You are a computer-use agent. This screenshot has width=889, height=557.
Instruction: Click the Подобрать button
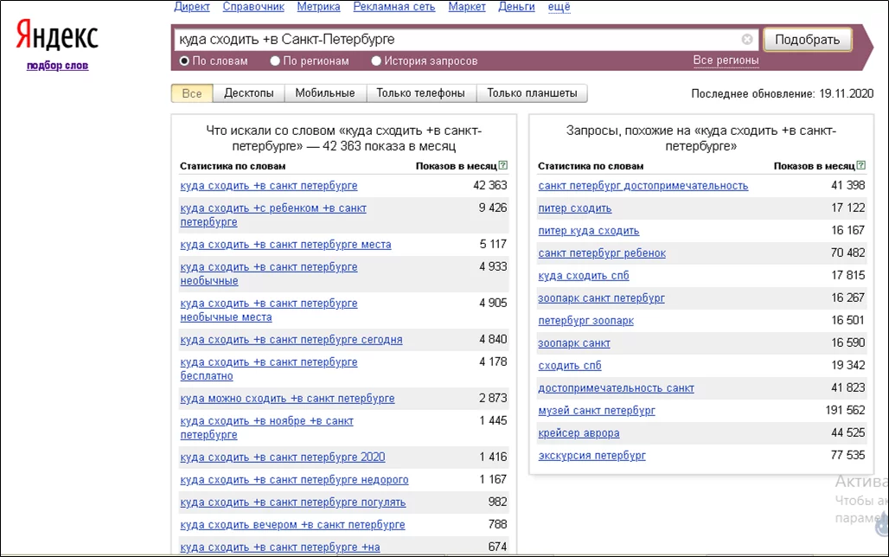[x=808, y=40]
